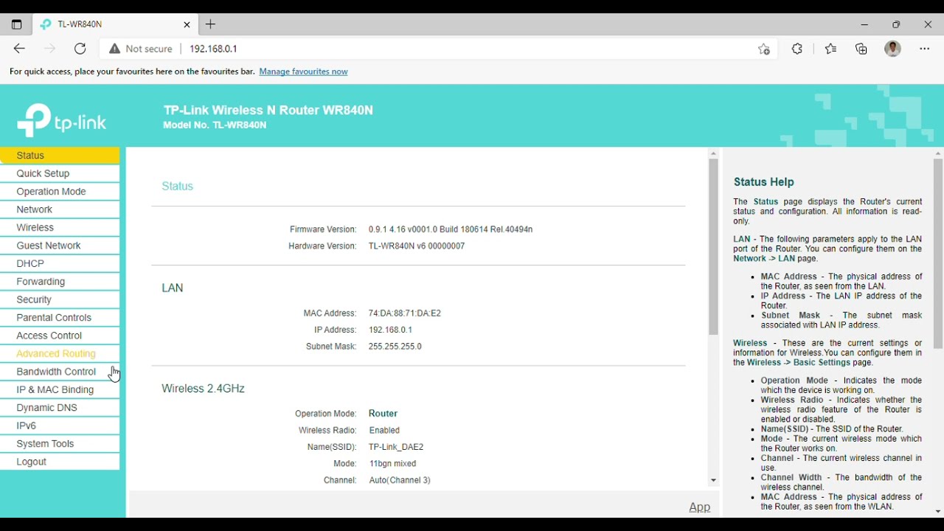Click the tp-link logo

(62, 120)
